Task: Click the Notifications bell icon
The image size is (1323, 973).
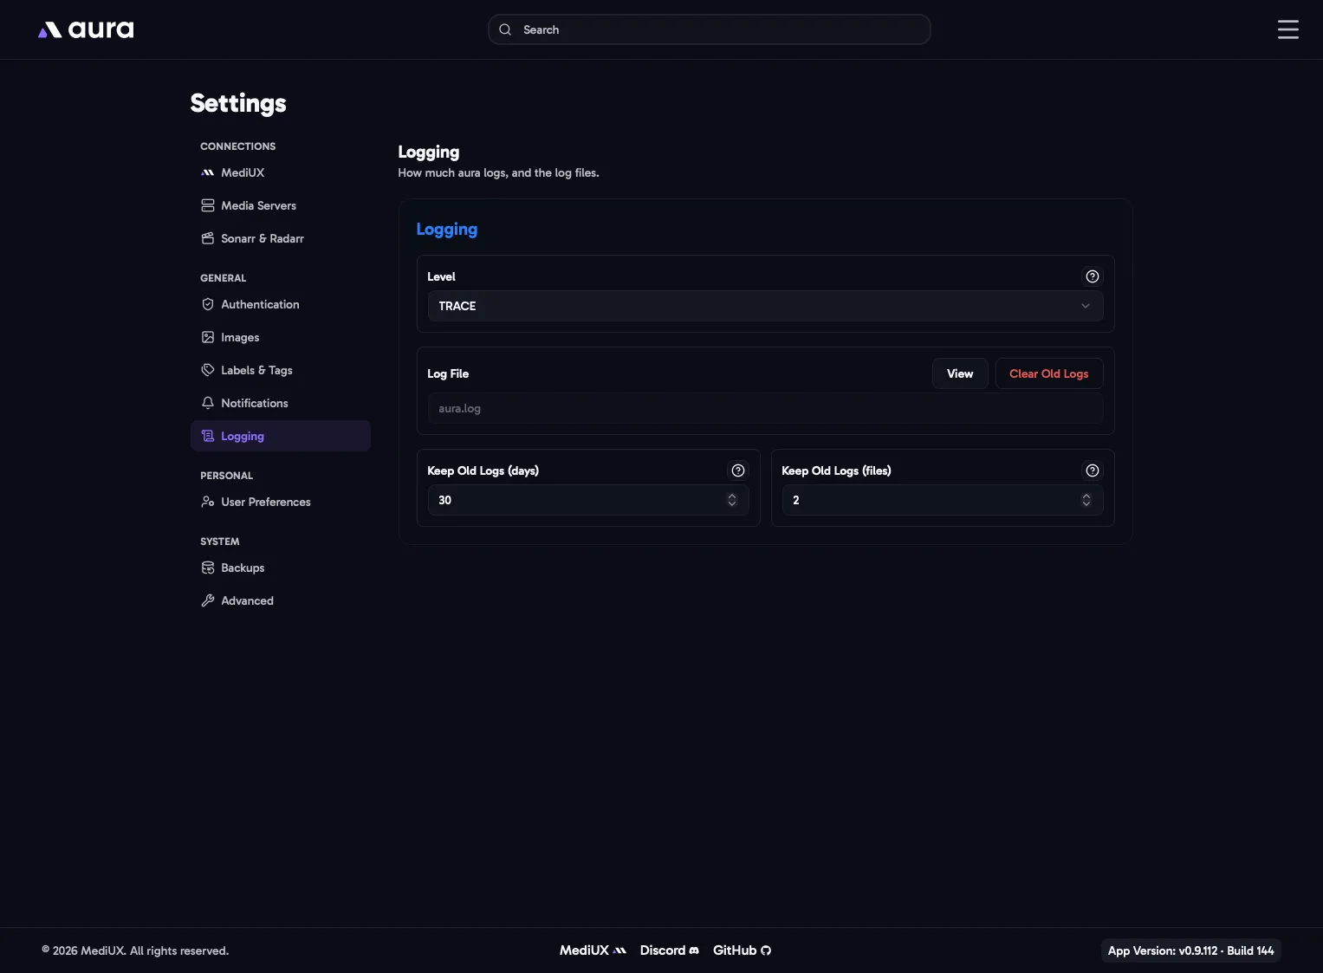Action: [208, 403]
